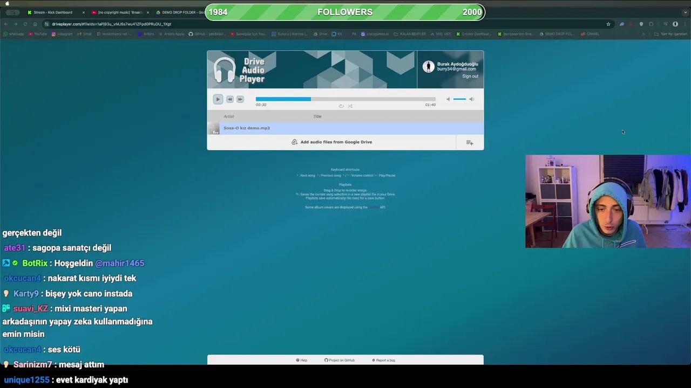
Task: Click Report a bug link
Action: point(383,360)
